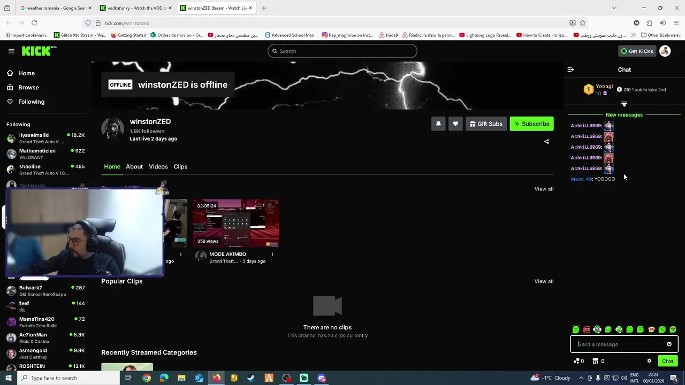Image resolution: width=685 pixels, height=385 pixels.
Task: Click the heart follow icon
Action: coord(455,124)
